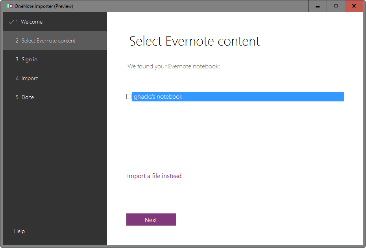
Task: Tick the ghacks's notebook checkbox
Action: coord(129,97)
